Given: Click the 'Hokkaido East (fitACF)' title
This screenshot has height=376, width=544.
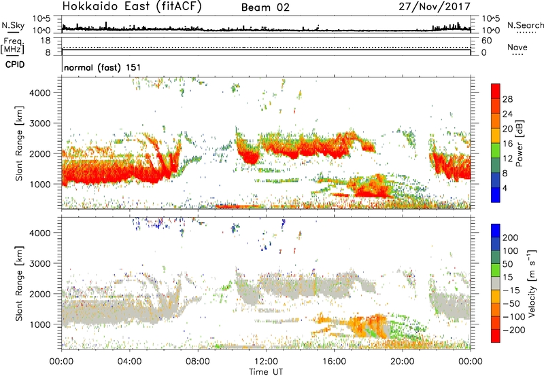Looking at the screenshot, I should pyautogui.click(x=132, y=7).
